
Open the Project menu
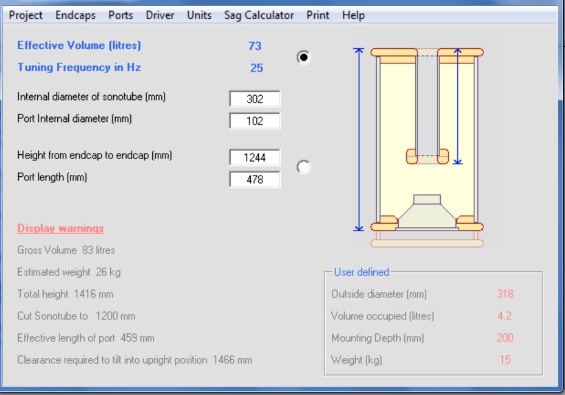click(x=25, y=15)
